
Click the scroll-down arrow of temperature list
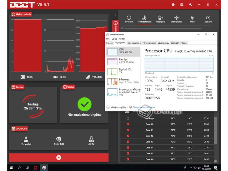point(215,161)
